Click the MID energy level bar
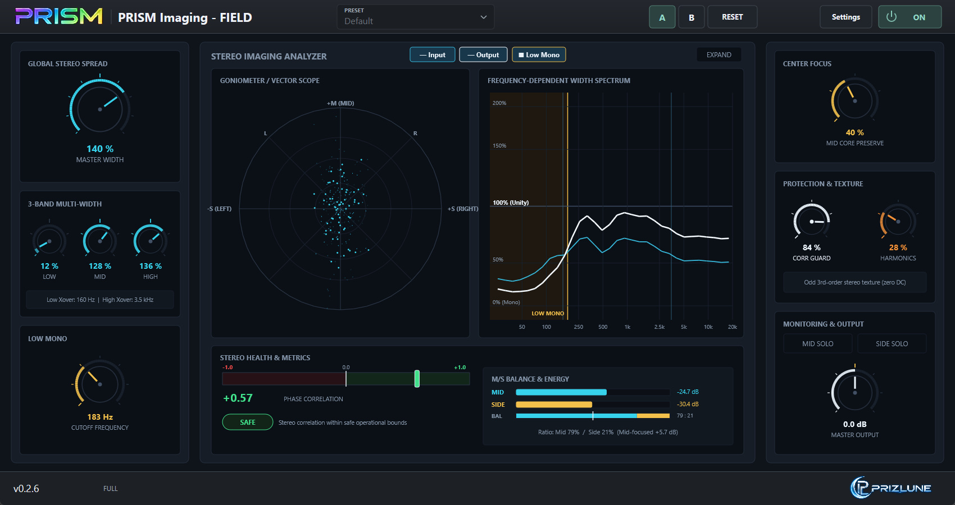955x505 pixels. (x=593, y=392)
